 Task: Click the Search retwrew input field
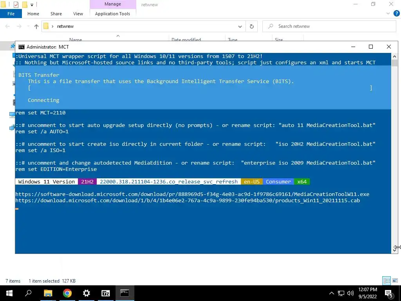[329, 26]
